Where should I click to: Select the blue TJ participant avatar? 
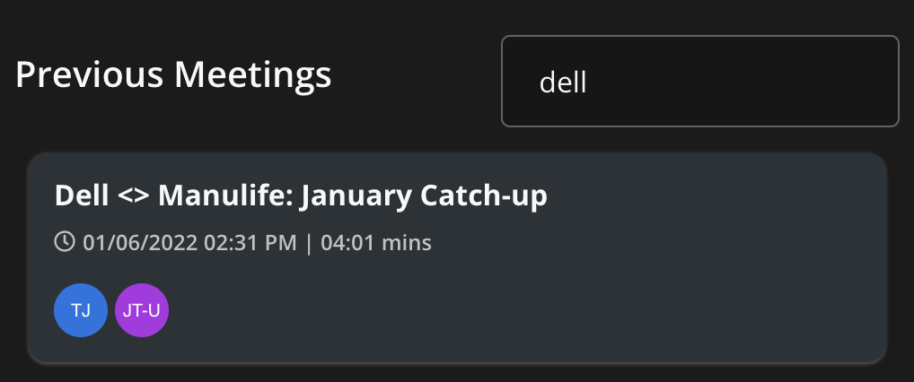coord(81,310)
